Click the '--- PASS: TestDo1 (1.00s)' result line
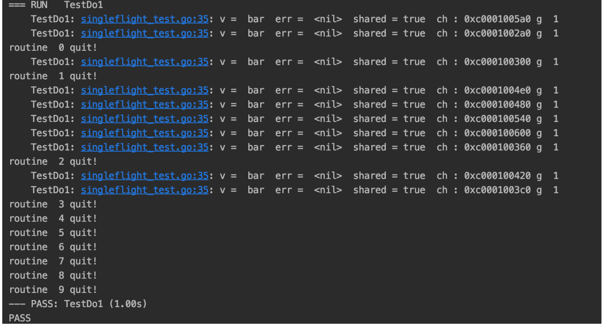The image size is (606, 326). click(78, 304)
